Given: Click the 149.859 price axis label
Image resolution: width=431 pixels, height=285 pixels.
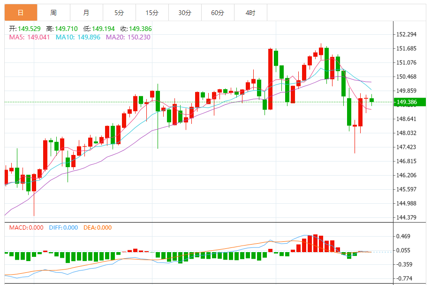Looking at the screenshot, I should tap(406, 91).
